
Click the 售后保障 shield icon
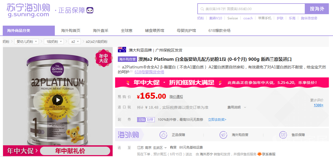pyautogui.click(x=283, y=135)
